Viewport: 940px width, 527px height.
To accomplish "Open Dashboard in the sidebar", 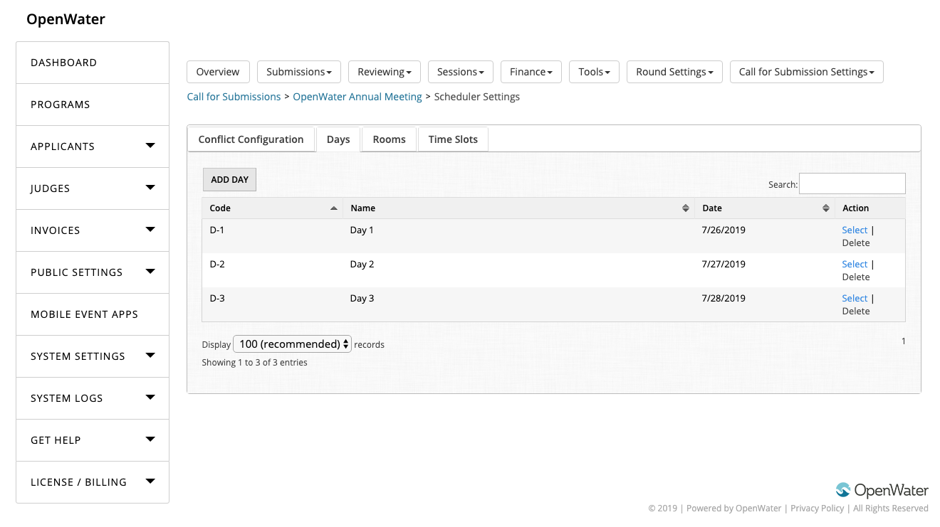I will (x=93, y=63).
